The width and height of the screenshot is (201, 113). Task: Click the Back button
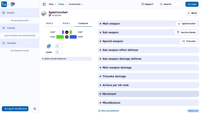(x=192, y=13)
